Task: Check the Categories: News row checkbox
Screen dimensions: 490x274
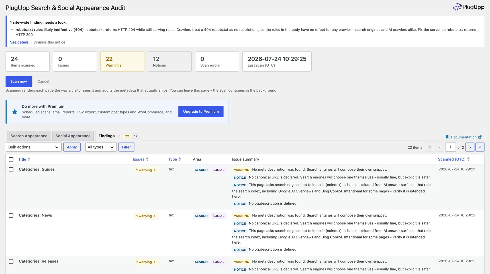Action: (x=11, y=216)
